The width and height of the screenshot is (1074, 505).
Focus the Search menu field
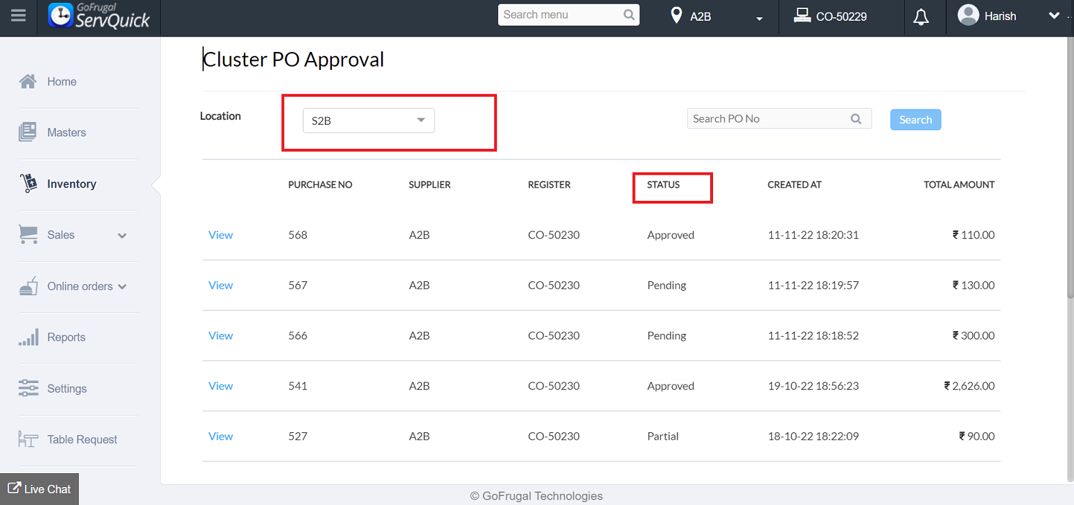(561, 15)
